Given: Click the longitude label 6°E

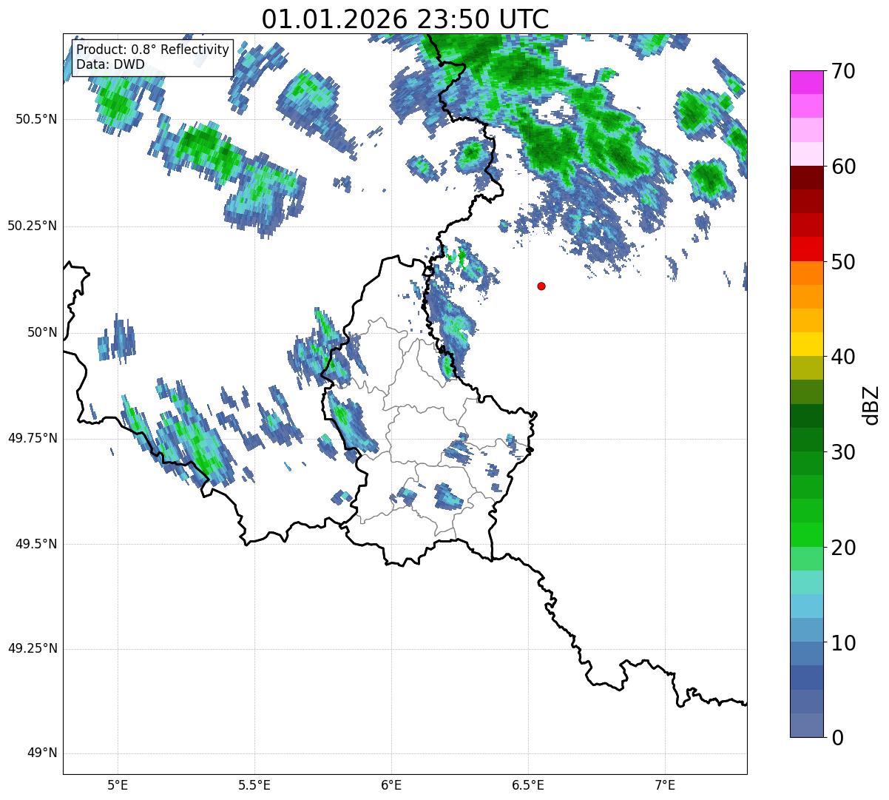Looking at the screenshot, I should pyautogui.click(x=391, y=784).
